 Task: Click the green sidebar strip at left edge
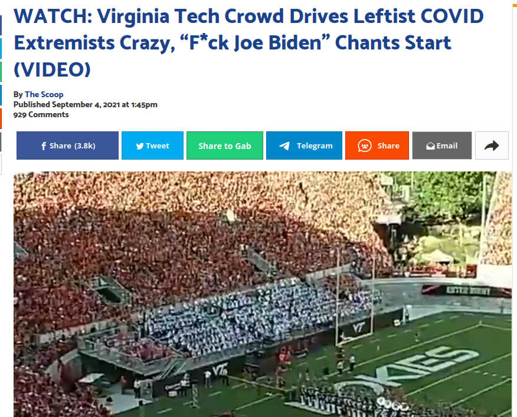pos(1,72)
